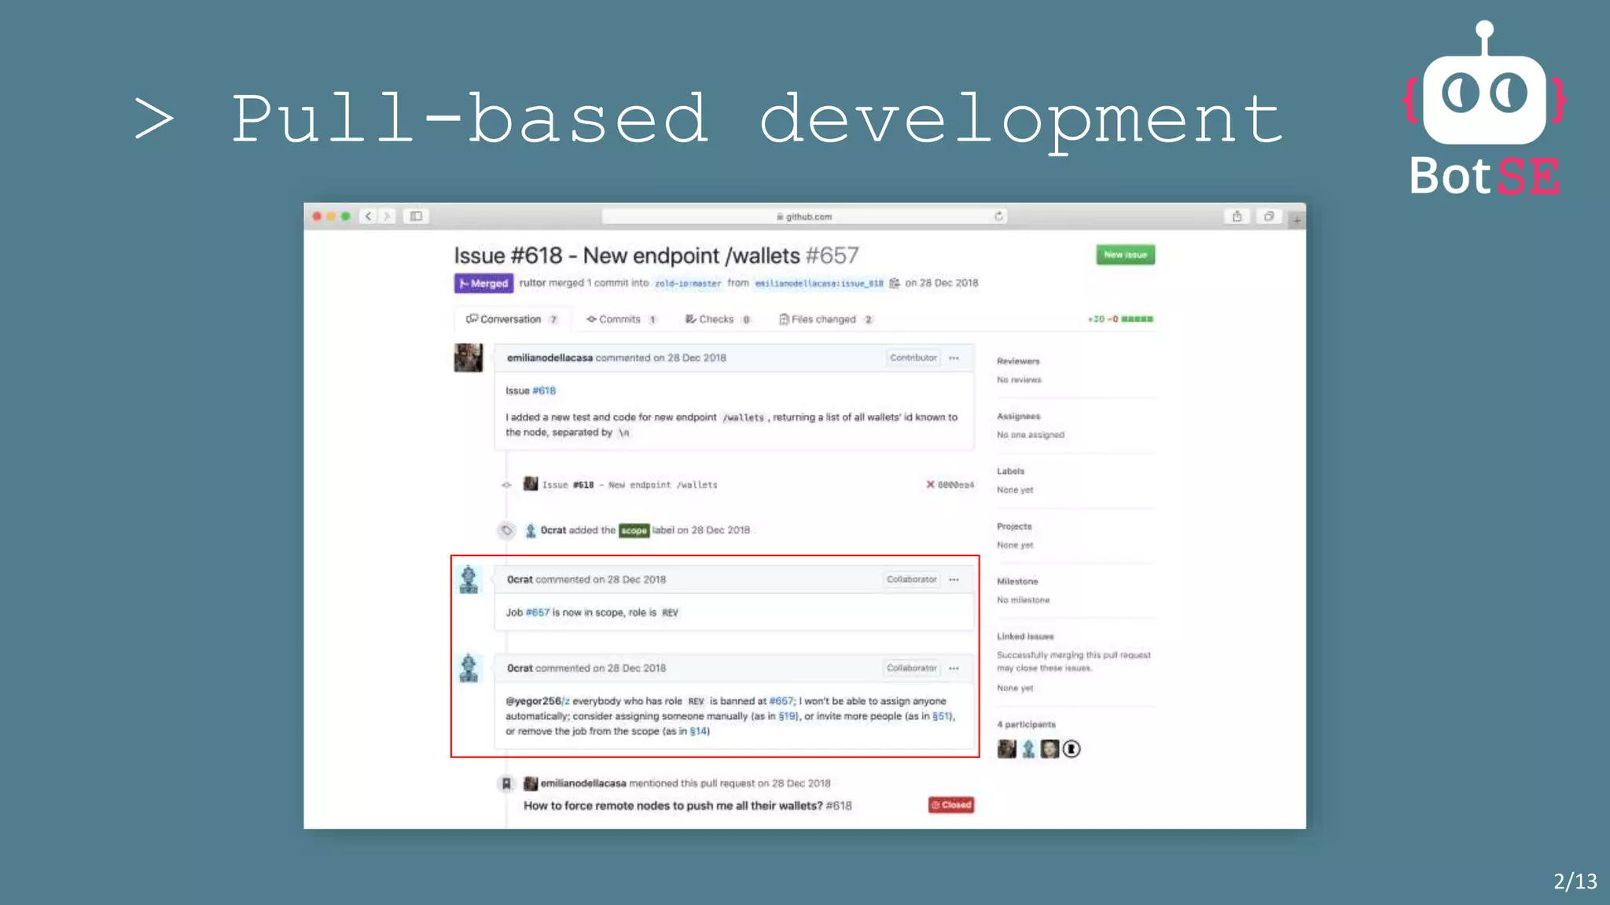Click the Safari back navigation arrow
Viewport: 1610px width, 905px height.
[368, 216]
